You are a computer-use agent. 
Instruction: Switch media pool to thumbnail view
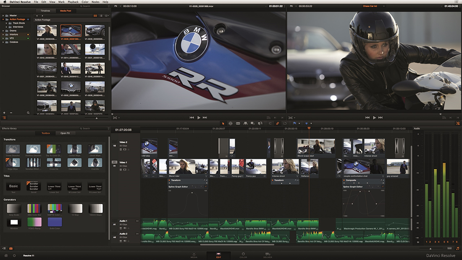(95, 16)
